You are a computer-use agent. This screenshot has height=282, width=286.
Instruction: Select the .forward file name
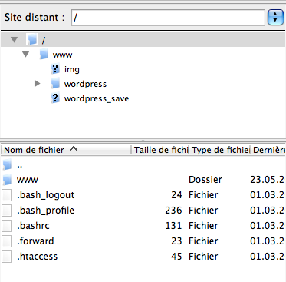click(x=35, y=241)
